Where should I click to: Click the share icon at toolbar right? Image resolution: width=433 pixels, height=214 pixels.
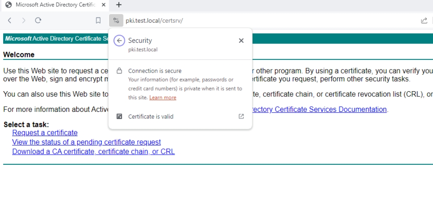424,21
